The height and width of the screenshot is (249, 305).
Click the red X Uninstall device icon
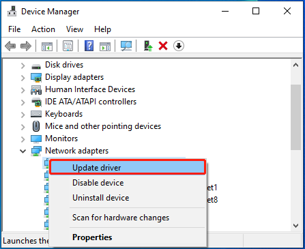163,46
